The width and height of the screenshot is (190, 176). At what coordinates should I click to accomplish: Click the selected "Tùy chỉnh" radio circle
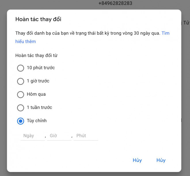[x=20, y=121]
